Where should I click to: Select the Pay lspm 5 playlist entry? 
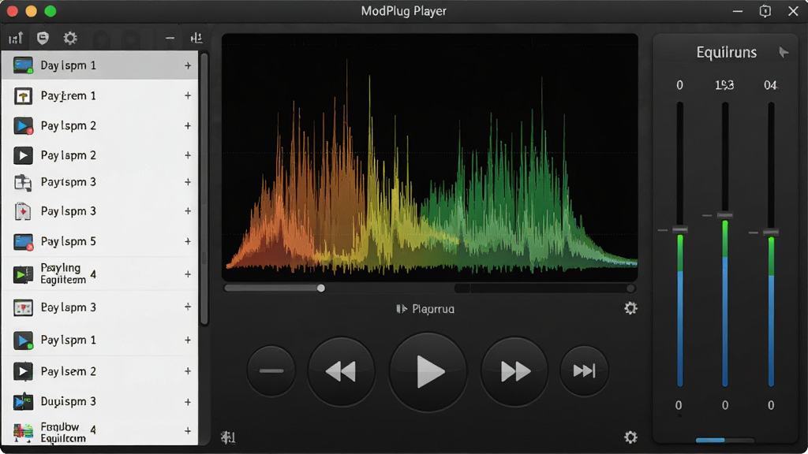point(100,241)
